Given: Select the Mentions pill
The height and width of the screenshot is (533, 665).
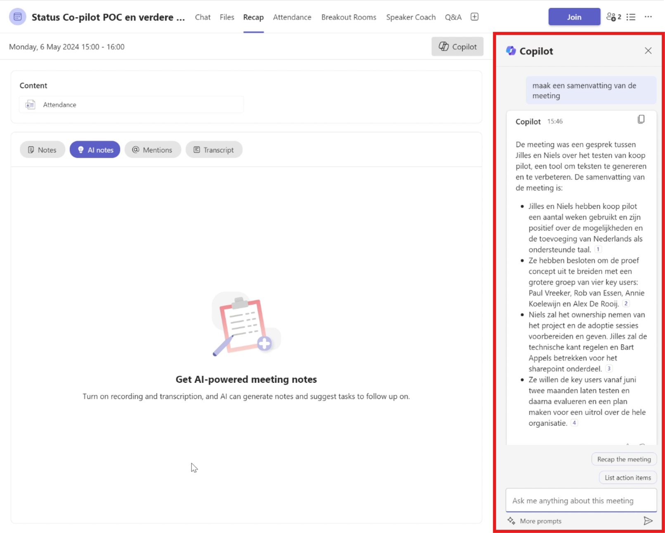Looking at the screenshot, I should 153,150.
